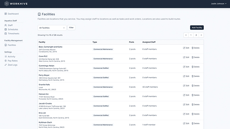Click the Kris Ltd facility name
230x129 pixels.
coord(42,113)
